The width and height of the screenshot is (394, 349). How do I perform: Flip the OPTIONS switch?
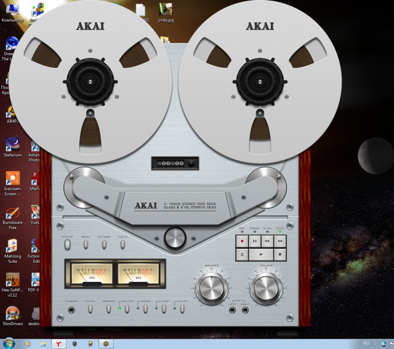[104, 244]
